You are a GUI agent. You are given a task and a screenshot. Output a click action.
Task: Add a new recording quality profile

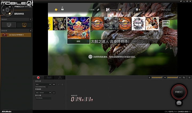54,85
